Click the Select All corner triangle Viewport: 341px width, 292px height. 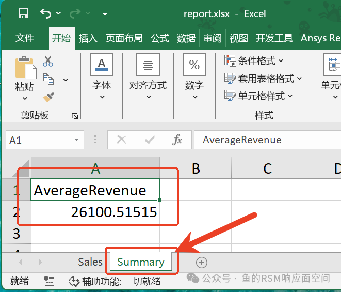pos(21,168)
